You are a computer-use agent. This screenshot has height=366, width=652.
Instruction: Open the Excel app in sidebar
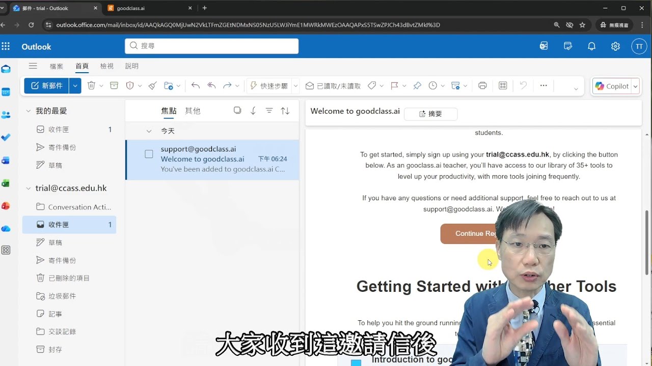pos(6,183)
